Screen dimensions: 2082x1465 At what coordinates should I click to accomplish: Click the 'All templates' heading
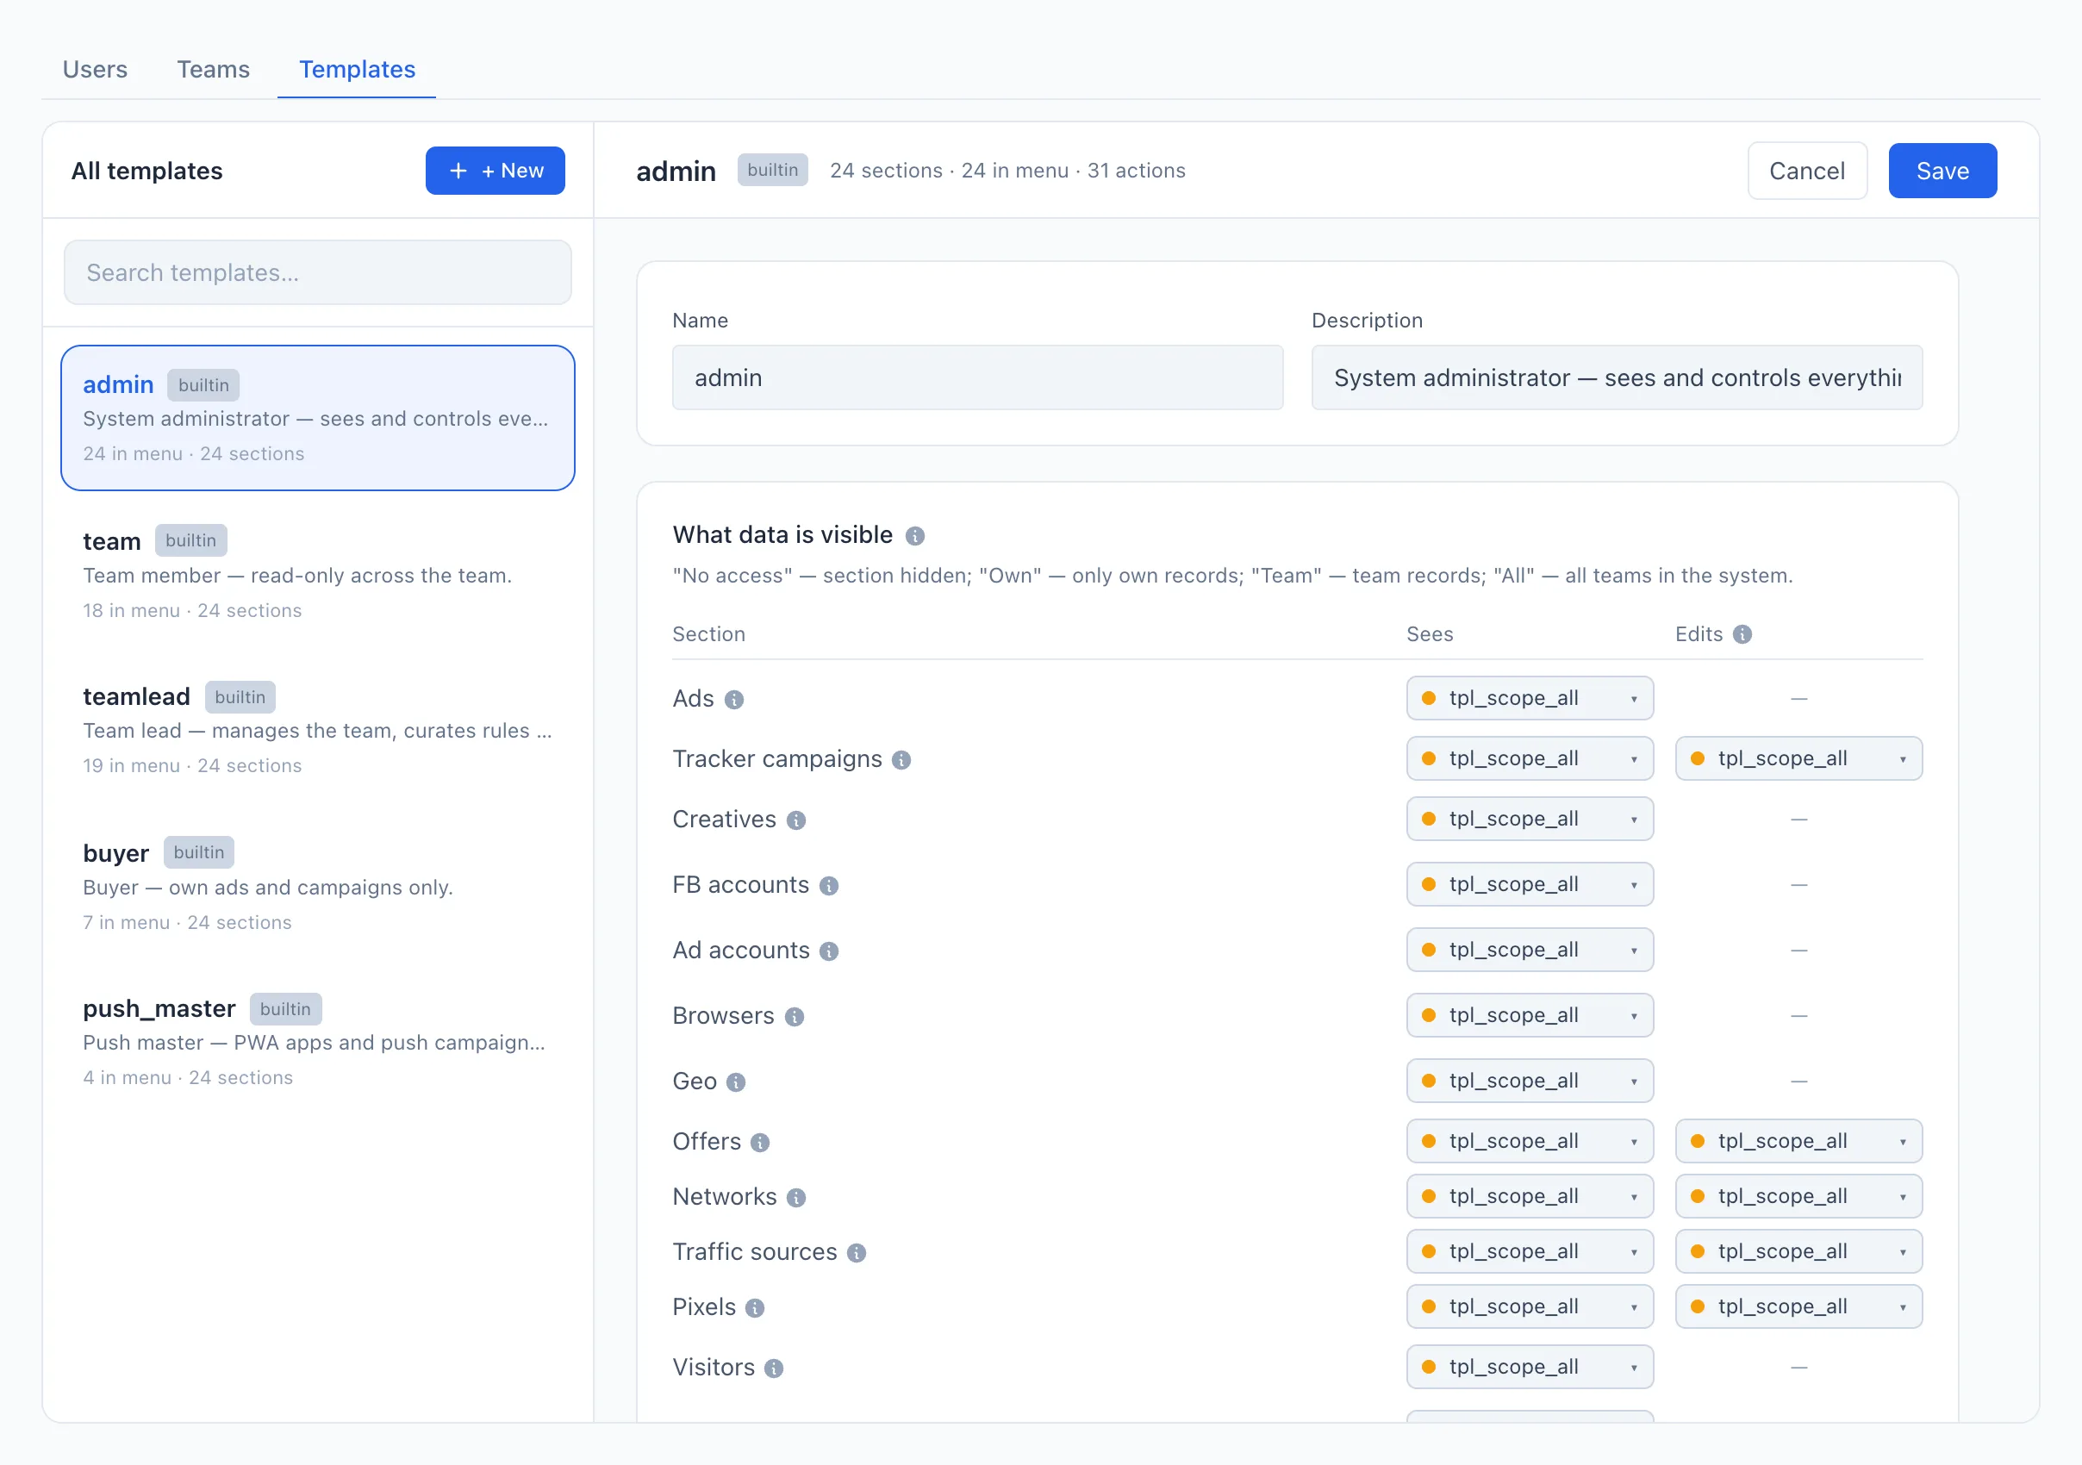pos(146,171)
